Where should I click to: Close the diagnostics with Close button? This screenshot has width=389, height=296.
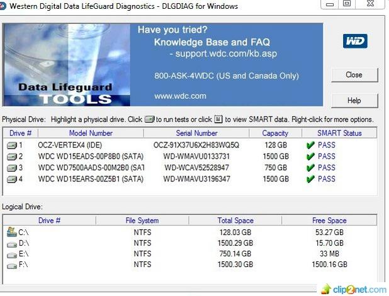coord(354,75)
